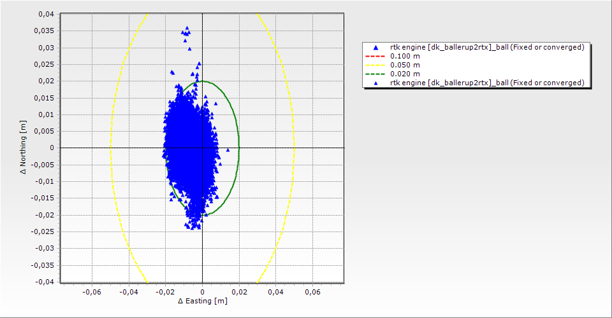
Task: Click the 0,015 Northing tick label
Action: [x=44, y=98]
